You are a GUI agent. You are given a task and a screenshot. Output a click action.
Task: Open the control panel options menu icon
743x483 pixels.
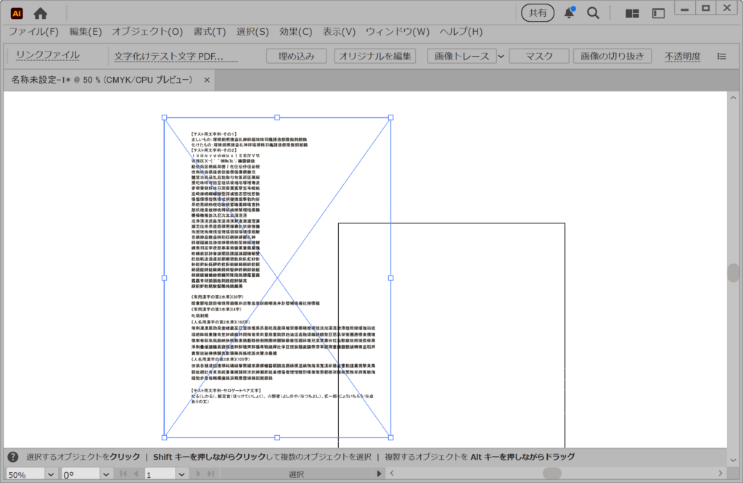[x=721, y=56]
